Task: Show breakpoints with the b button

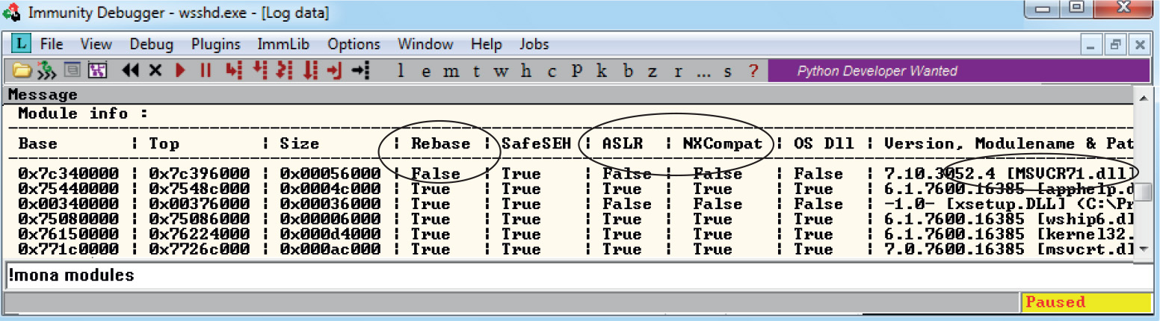Action: [x=628, y=71]
